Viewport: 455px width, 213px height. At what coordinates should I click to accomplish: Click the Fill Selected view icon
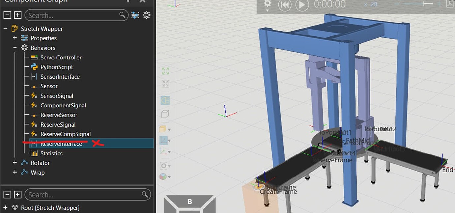165,71
